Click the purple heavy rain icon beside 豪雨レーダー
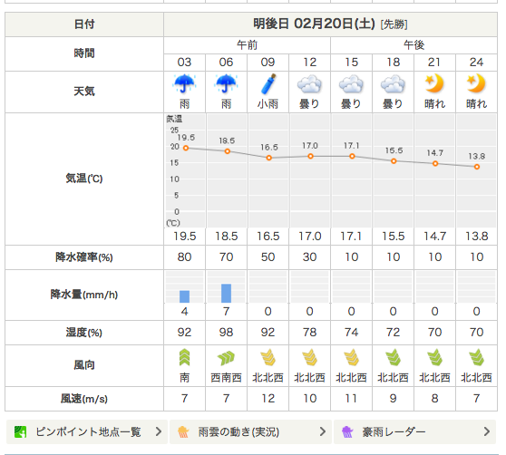 click(347, 431)
